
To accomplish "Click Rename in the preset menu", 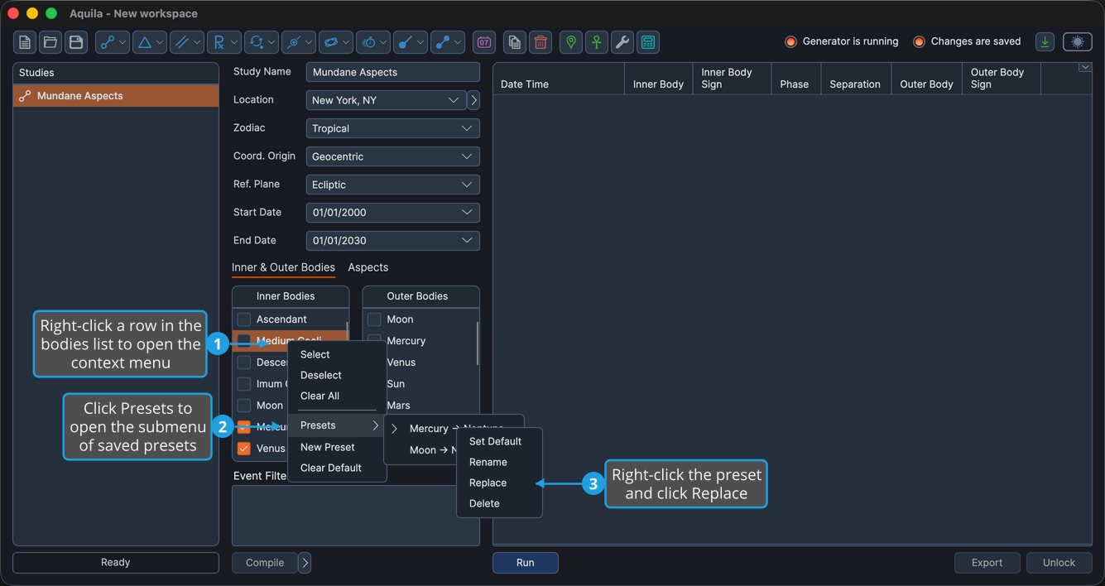I will point(500,462).
